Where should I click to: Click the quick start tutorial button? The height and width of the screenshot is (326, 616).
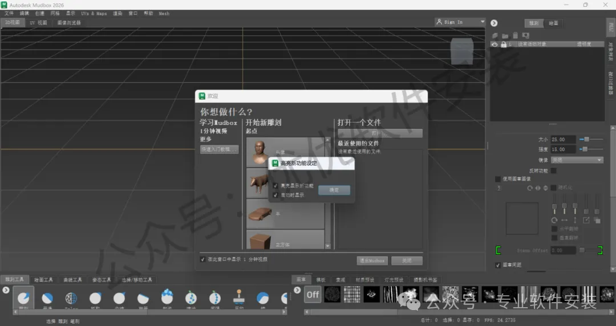219,149
